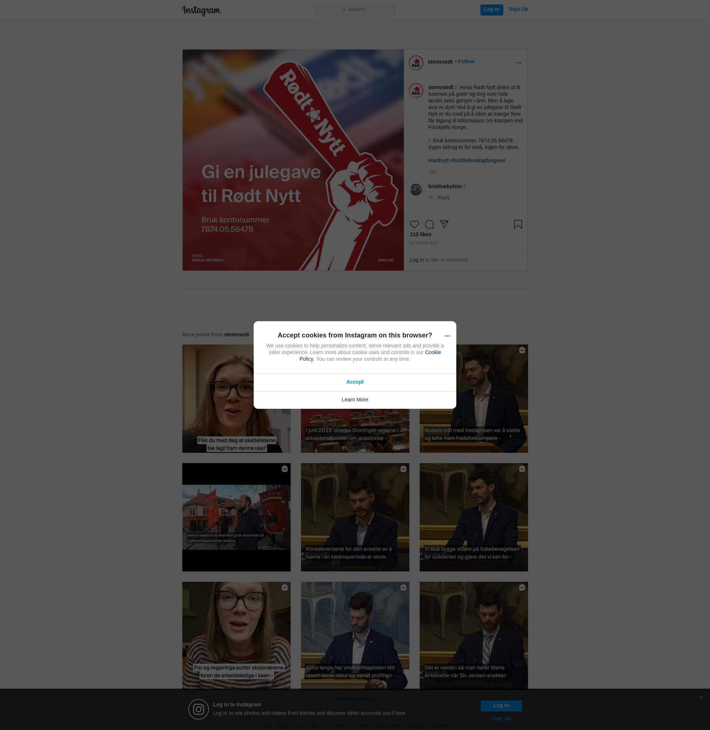Click the IGTV icon on the Konsekvensene thumbnail
Image resolution: width=710 pixels, height=730 pixels.
tap(403, 469)
